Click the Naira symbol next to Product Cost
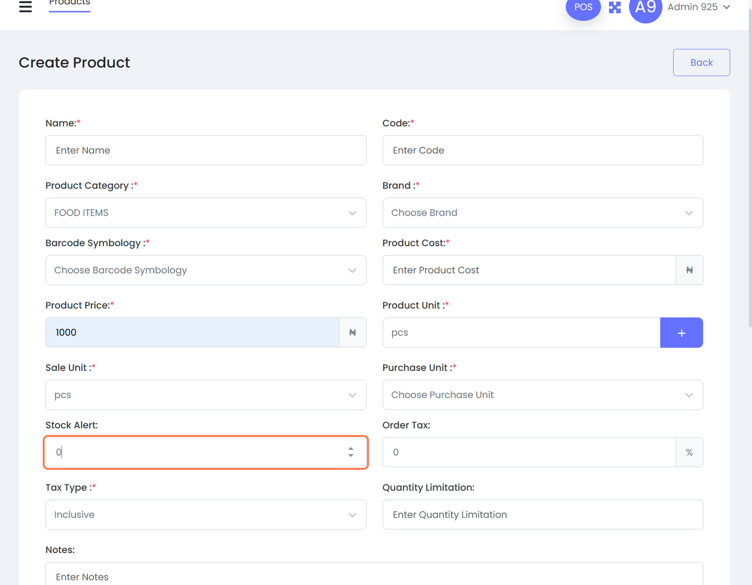 coord(689,270)
